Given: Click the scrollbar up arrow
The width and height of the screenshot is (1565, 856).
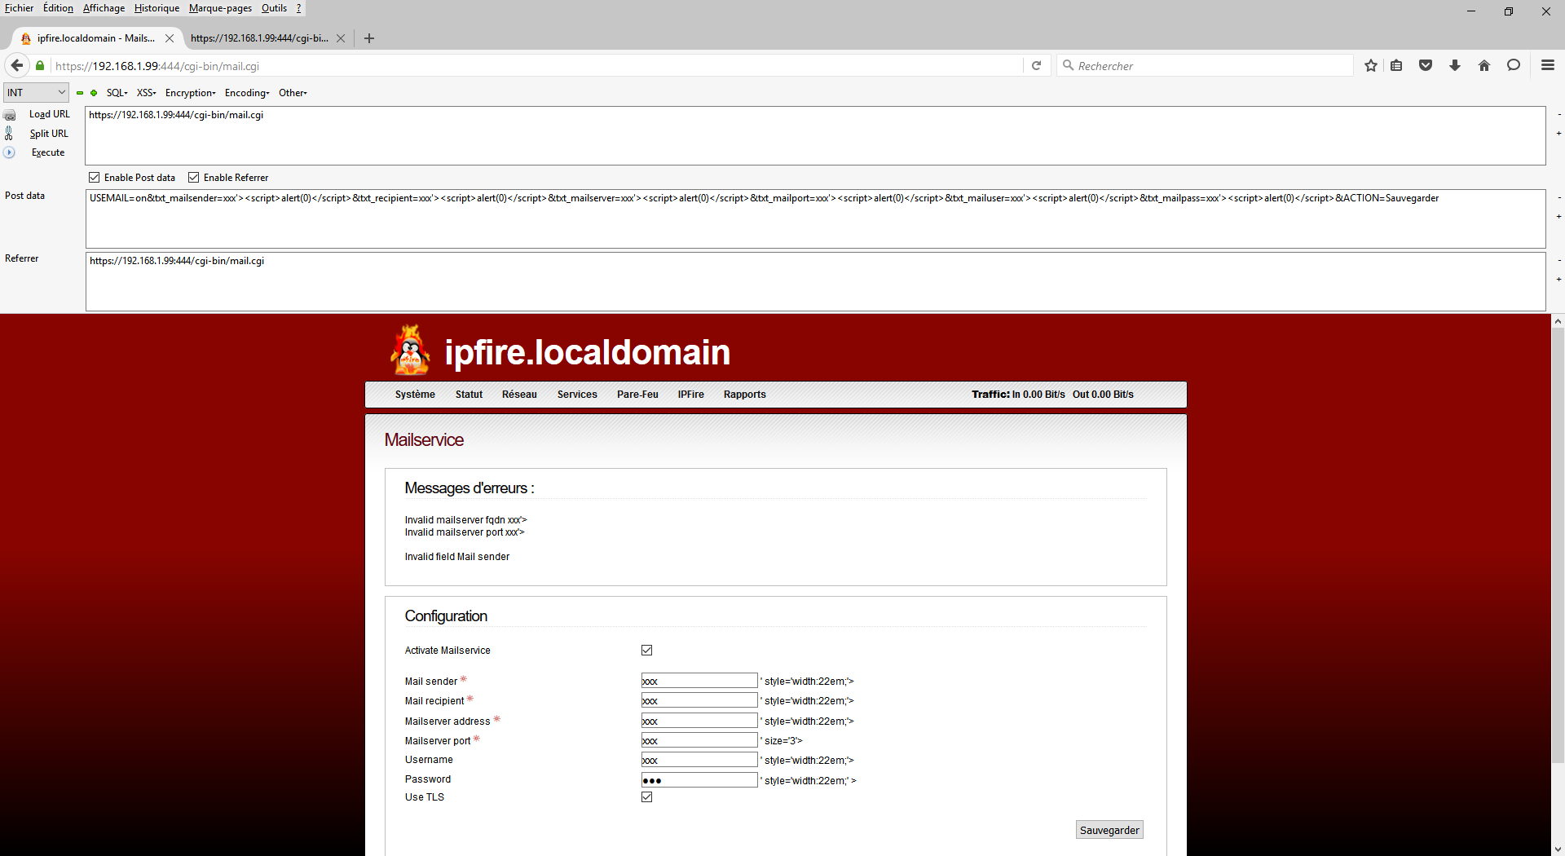Looking at the screenshot, I should coord(1558,322).
